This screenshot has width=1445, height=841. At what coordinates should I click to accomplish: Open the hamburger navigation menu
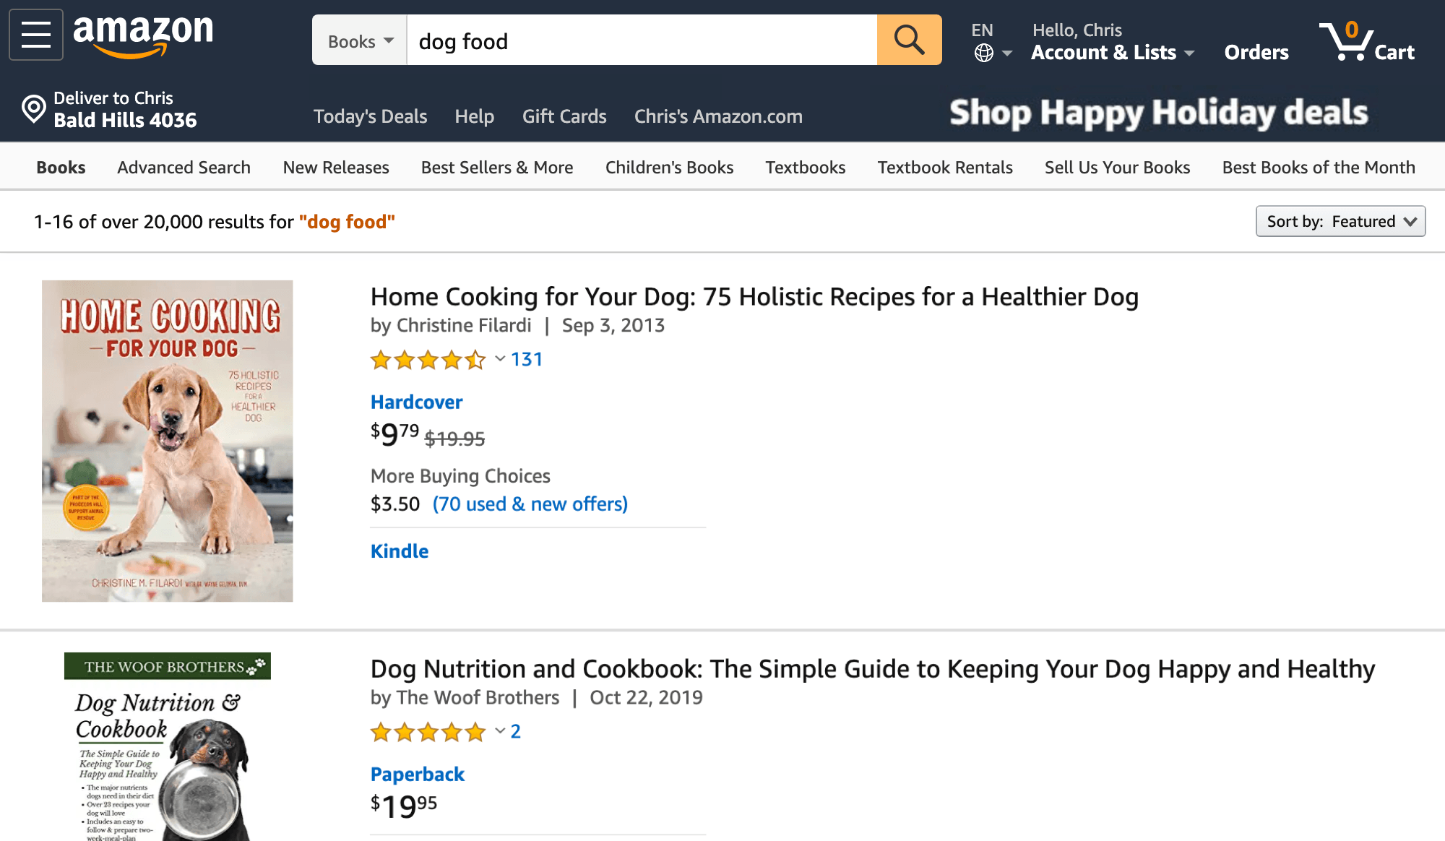pos(35,35)
